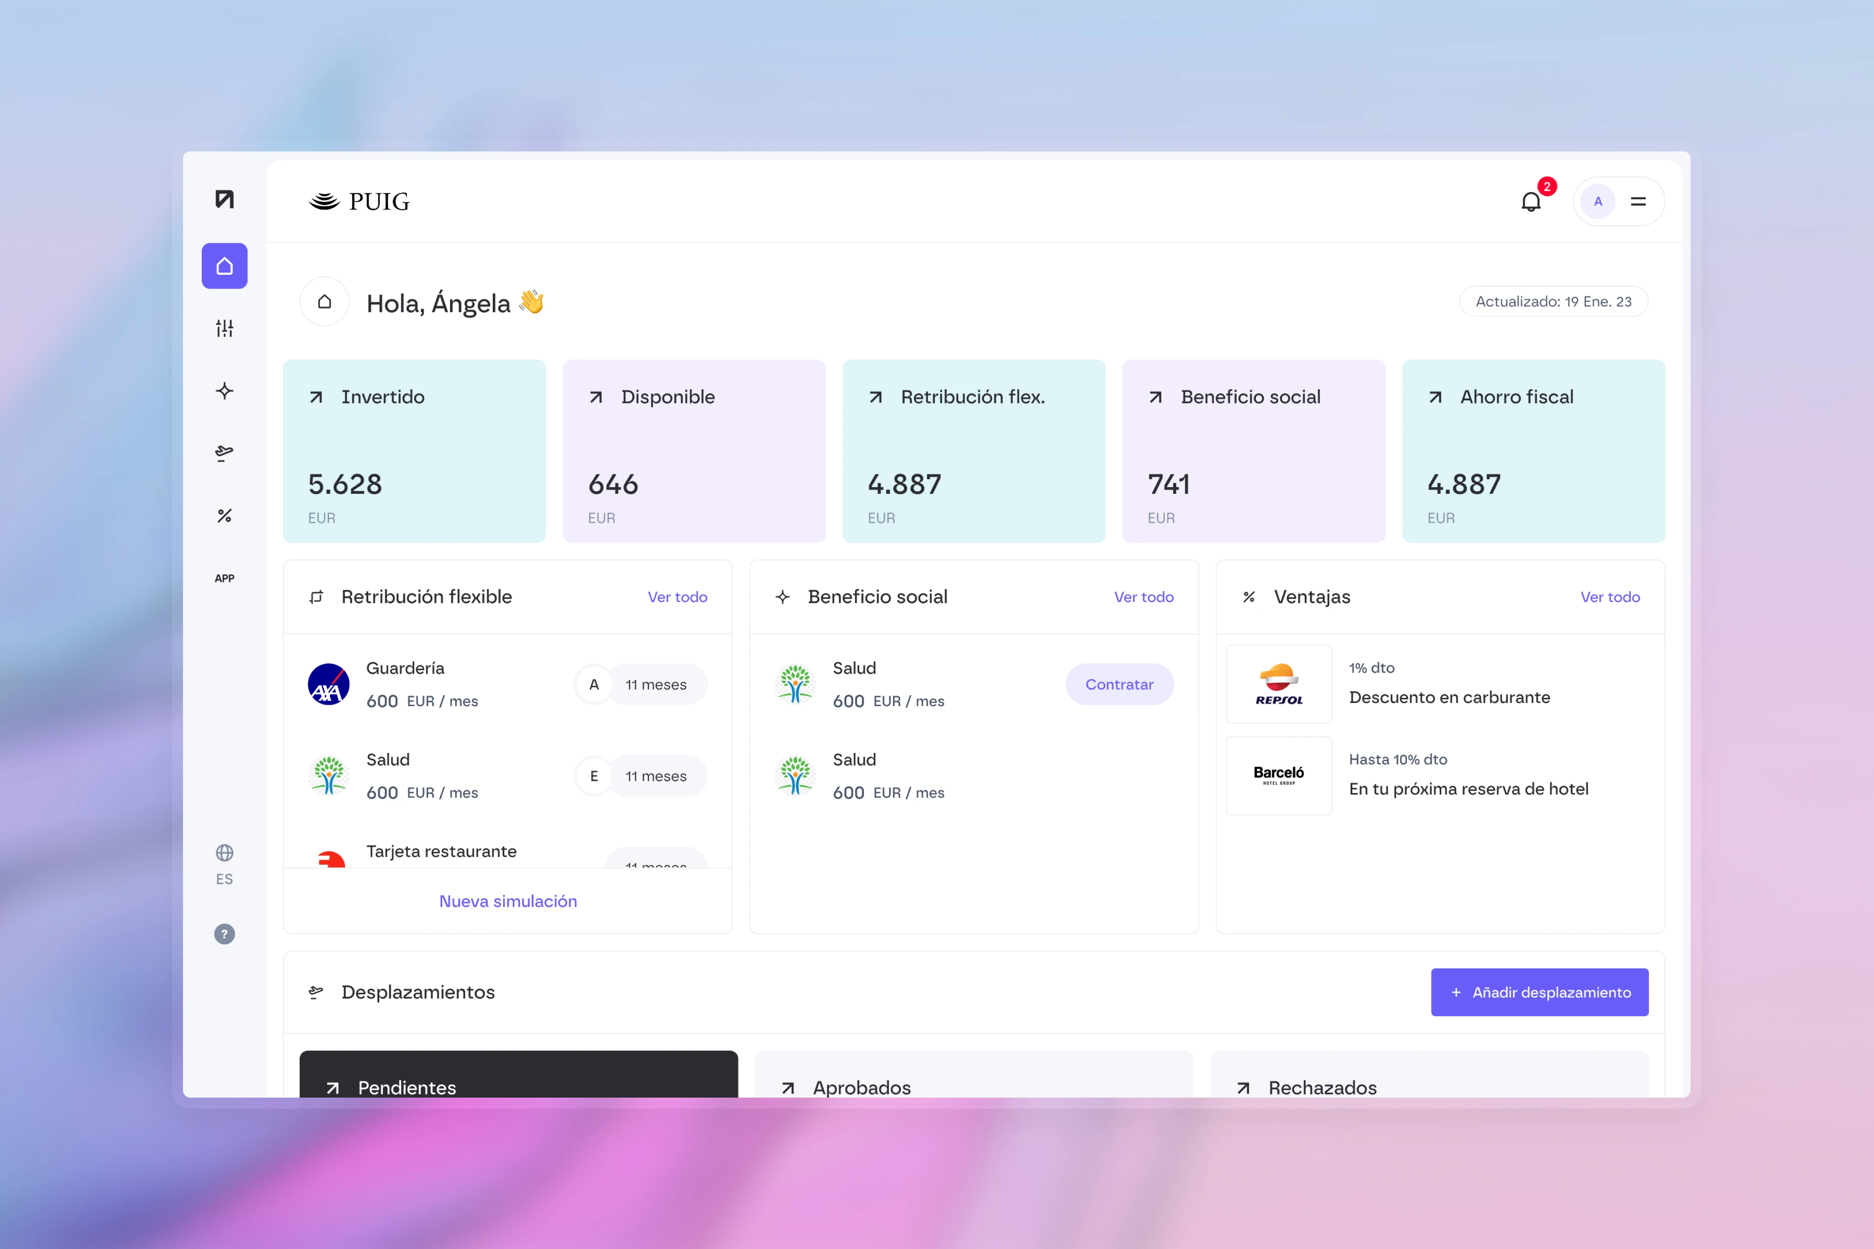The image size is (1874, 1249).
Task: View all in Retribución flexible panel
Action: pyautogui.click(x=677, y=597)
